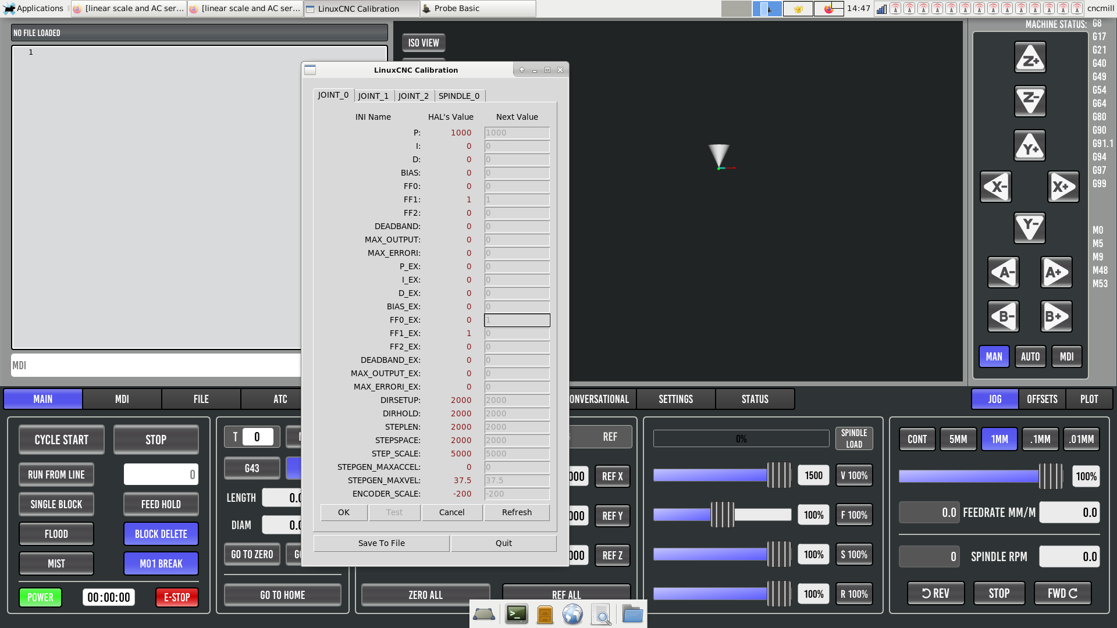
Task: Jog Z axis up with Z+ button
Action: [x=1030, y=58]
